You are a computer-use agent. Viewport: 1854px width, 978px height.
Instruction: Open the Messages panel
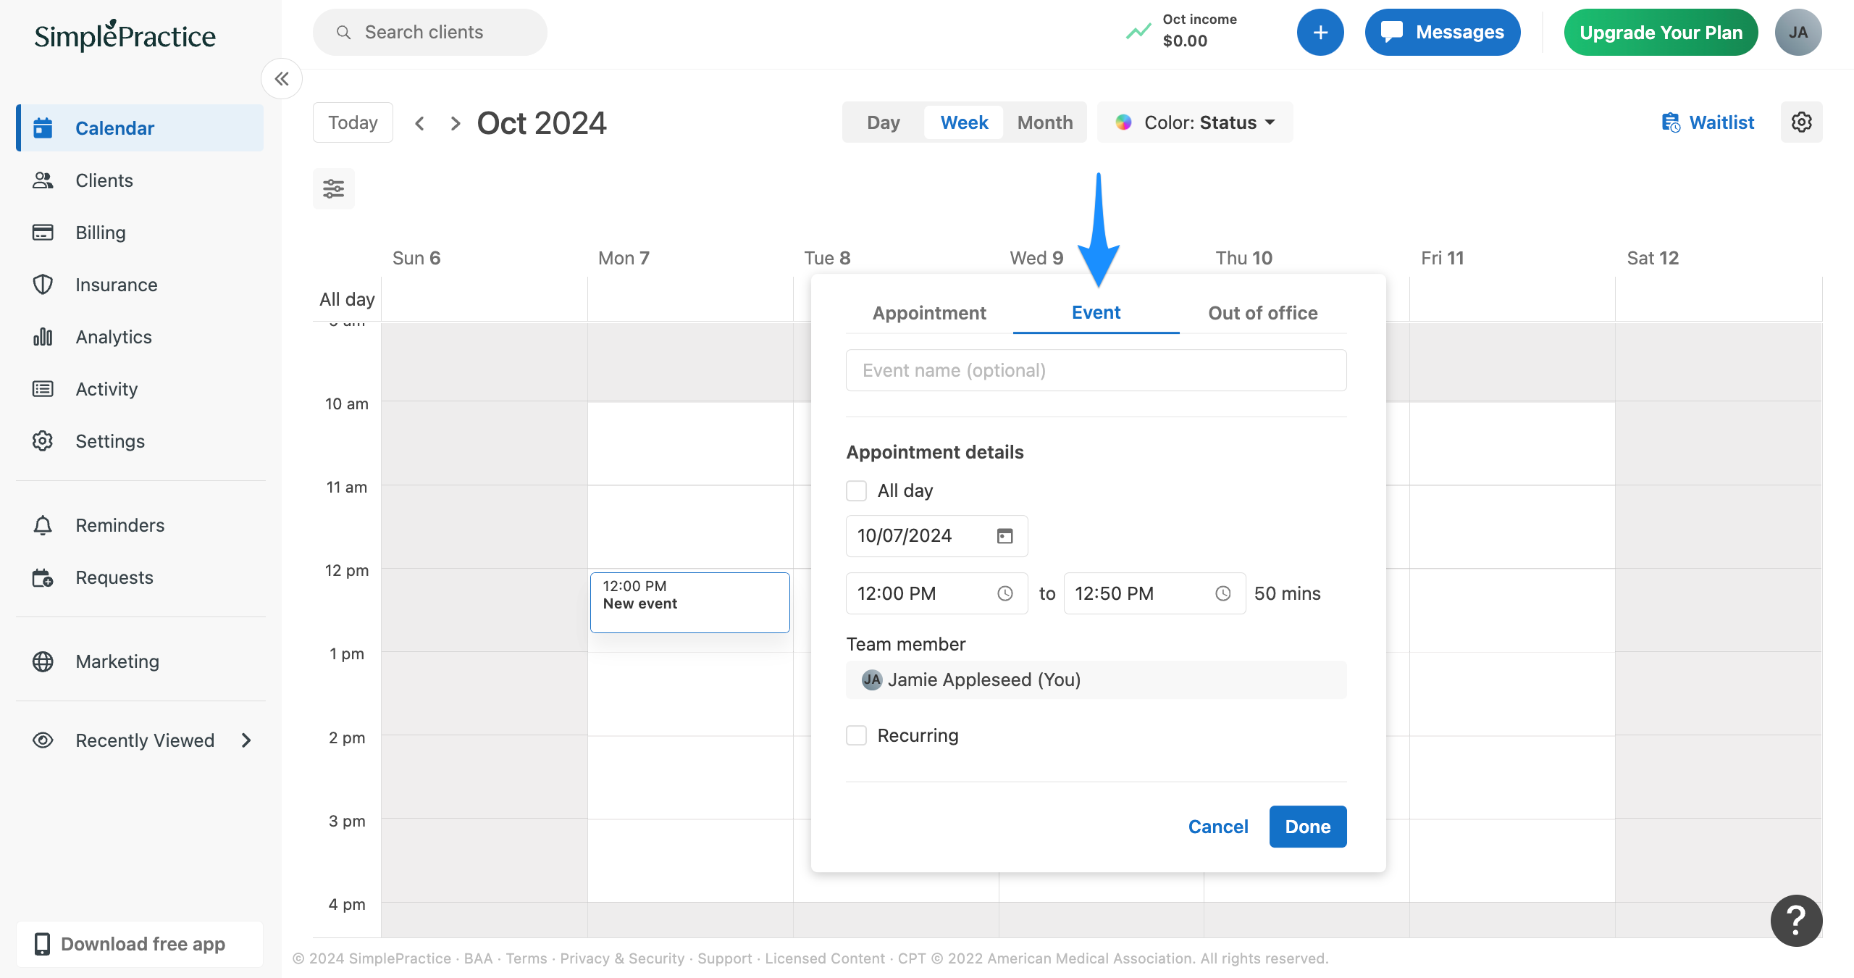coord(1442,32)
